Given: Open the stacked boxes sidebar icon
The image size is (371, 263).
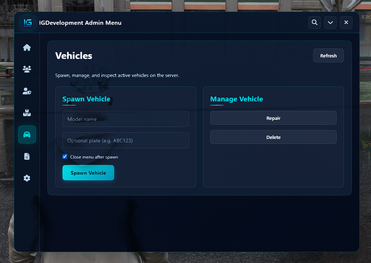Looking at the screenshot, I should [27, 113].
